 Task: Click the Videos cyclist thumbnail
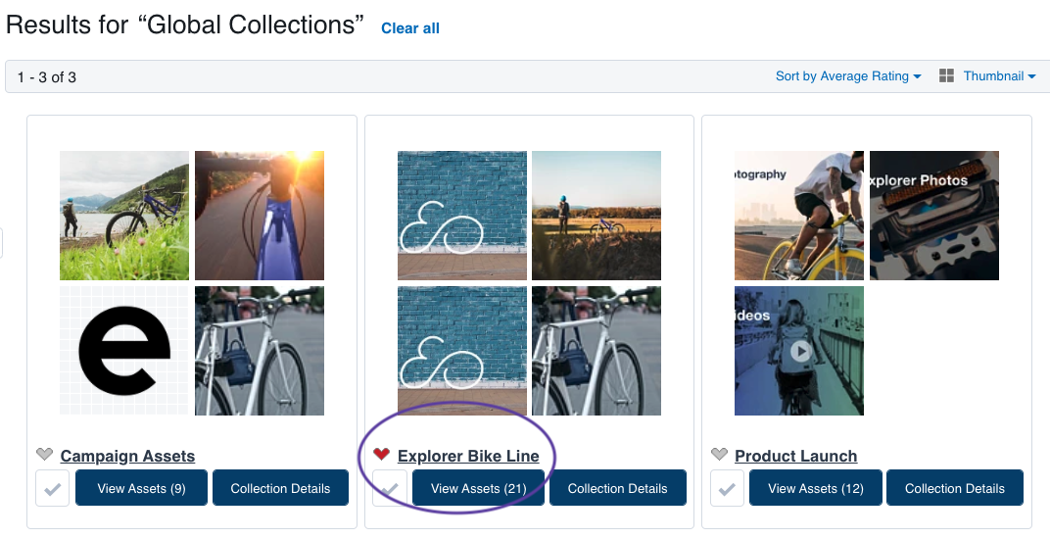(799, 351)
